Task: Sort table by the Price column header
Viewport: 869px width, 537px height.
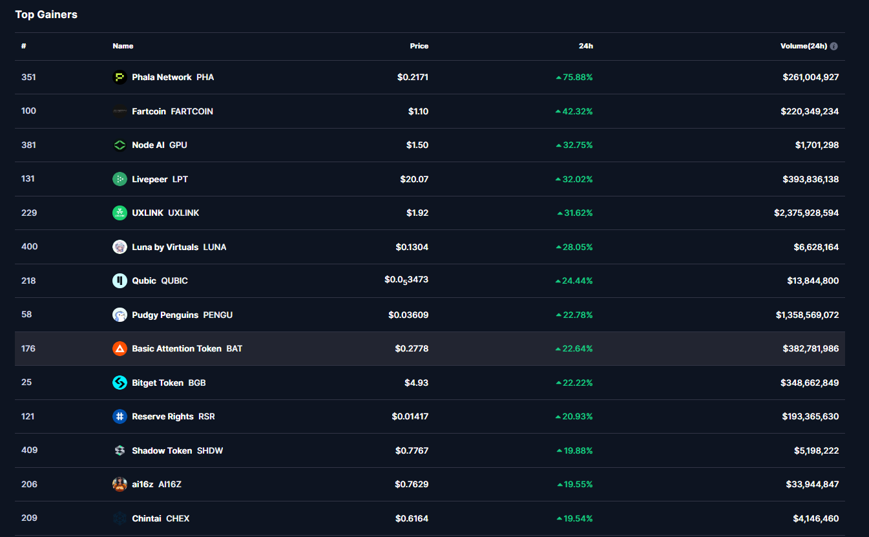Action: tap(419, 47)
